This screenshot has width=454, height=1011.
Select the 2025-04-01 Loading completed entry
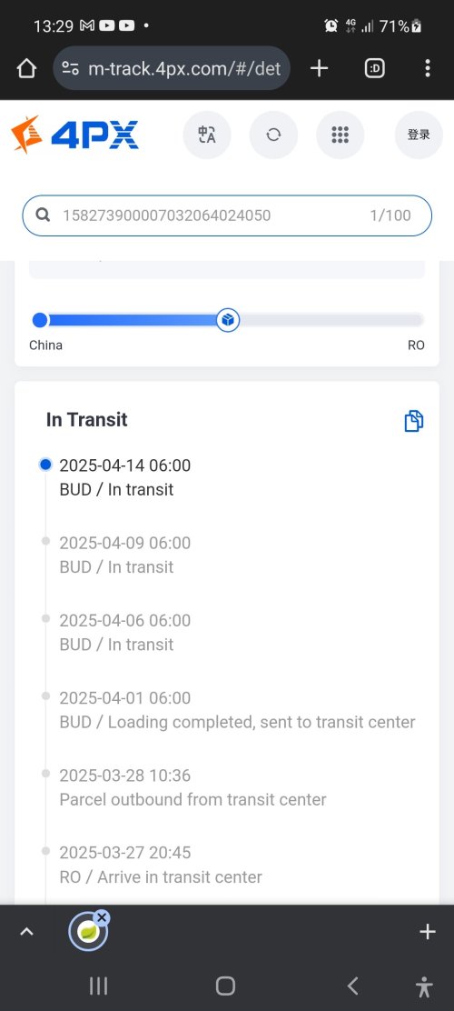(x=237, y=710)
